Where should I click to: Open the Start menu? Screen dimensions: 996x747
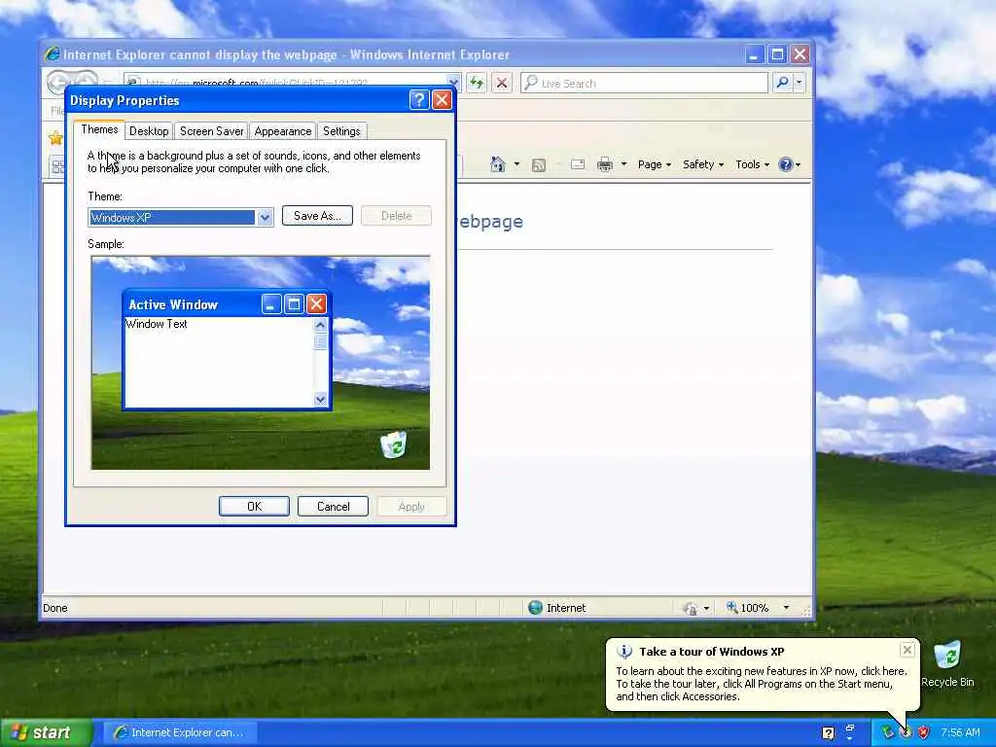coord(46,732)
